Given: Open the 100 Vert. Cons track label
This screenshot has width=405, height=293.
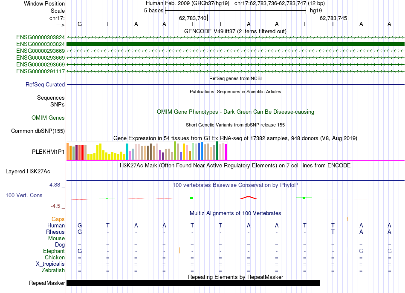Looking at the screenshot, I should tap(24, 195).
